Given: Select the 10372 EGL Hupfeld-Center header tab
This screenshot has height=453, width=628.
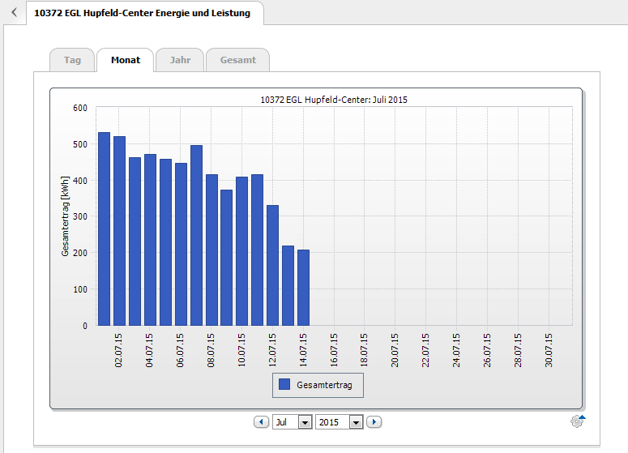Looking at the screenshot, I should click(x=143, y=13).
